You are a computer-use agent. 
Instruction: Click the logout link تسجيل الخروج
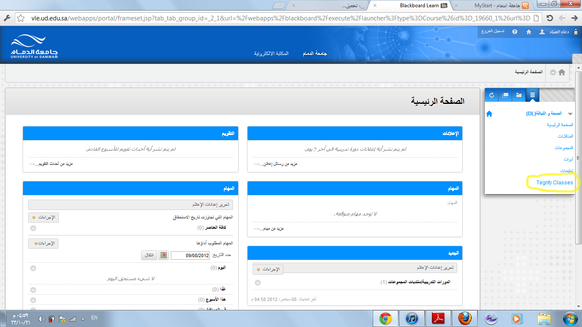(x=493, y=32)
